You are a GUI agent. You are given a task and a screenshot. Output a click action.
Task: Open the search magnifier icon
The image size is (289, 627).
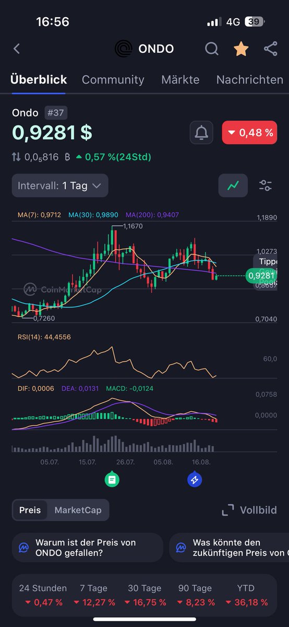tap(211, 49)
